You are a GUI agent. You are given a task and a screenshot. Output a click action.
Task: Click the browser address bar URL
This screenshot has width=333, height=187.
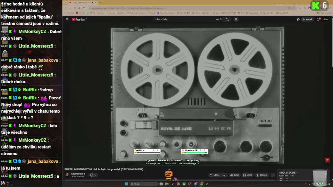tap(129, 8)
